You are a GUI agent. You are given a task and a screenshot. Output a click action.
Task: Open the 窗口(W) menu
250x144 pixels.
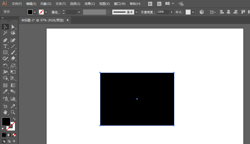[120, 4]
